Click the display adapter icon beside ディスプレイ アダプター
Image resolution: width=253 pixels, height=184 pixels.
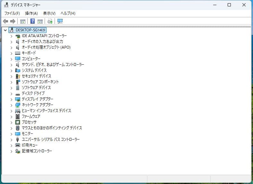(18, 100)
